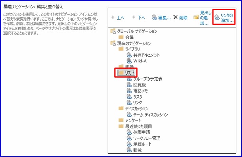Select Wiki-A in the tree
Image resolution: width=242 pixels, height=157 pixels.
[x=140, y=61]
